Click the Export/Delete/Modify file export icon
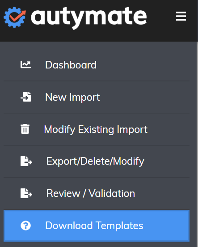 coord(26,161)
